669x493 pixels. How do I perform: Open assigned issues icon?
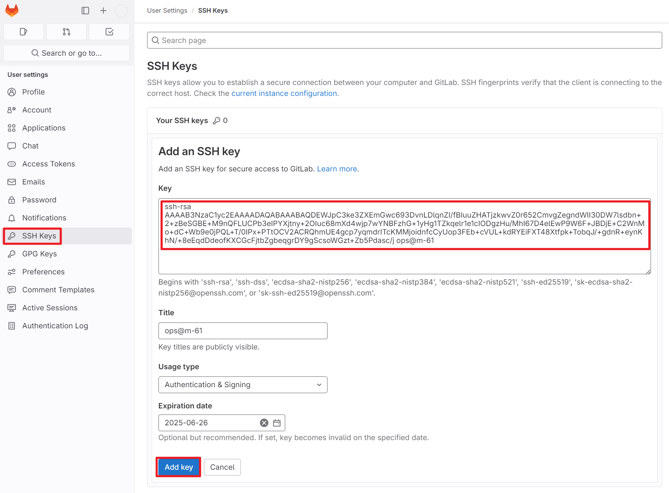(x=24, y=32)
